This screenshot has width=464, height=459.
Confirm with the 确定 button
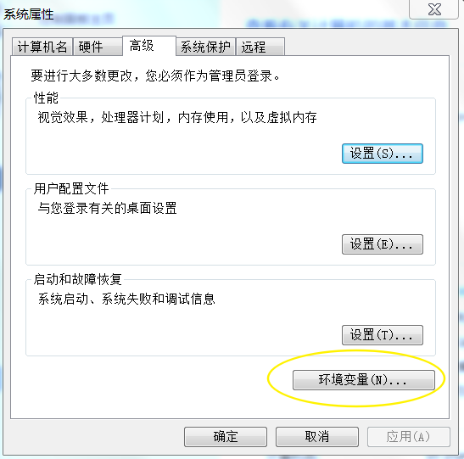point(226,437)
